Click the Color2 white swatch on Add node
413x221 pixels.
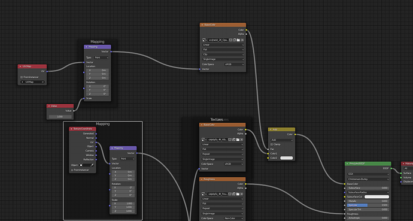(x=287, y=158)
